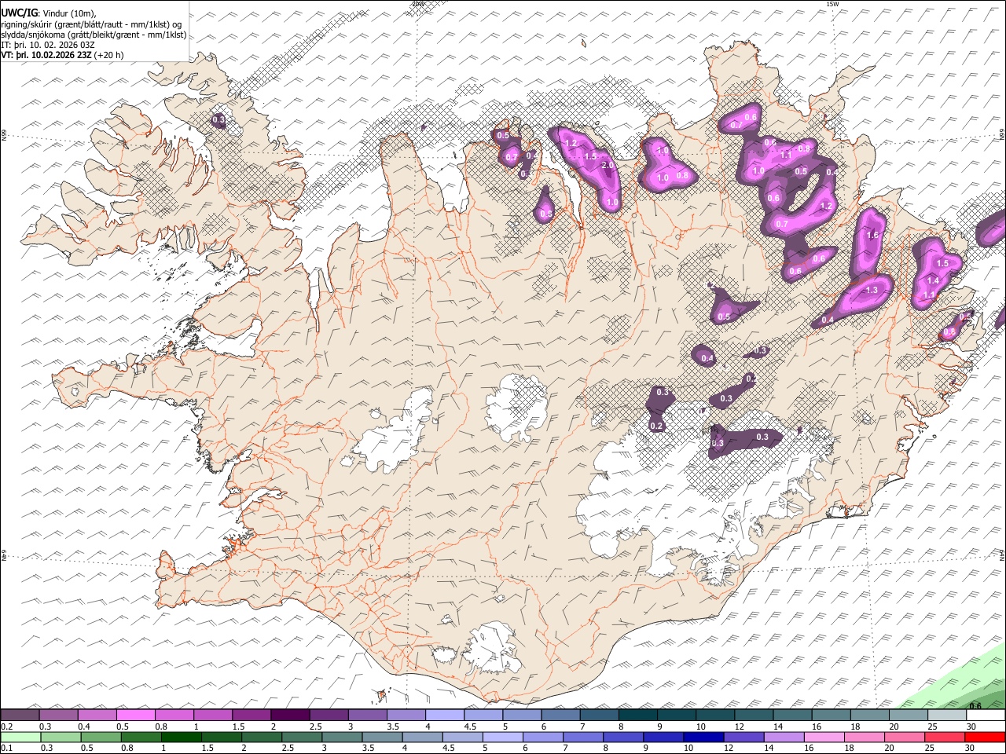This screenshot has height=754, width=1006.
Task: Click the '0.2' label on the upper scale
Action: tap(6, 727)
